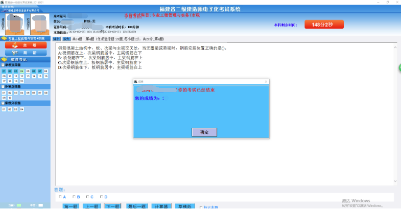
Task: Open case analysis question 01
Action: (4, 109)
